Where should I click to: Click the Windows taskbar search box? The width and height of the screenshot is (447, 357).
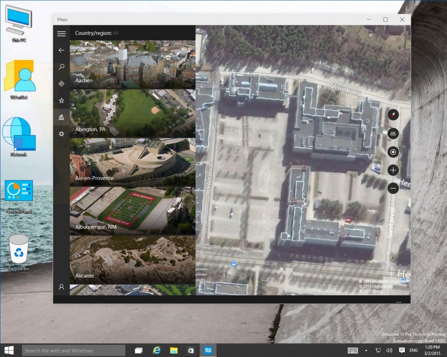pos(74,351)
